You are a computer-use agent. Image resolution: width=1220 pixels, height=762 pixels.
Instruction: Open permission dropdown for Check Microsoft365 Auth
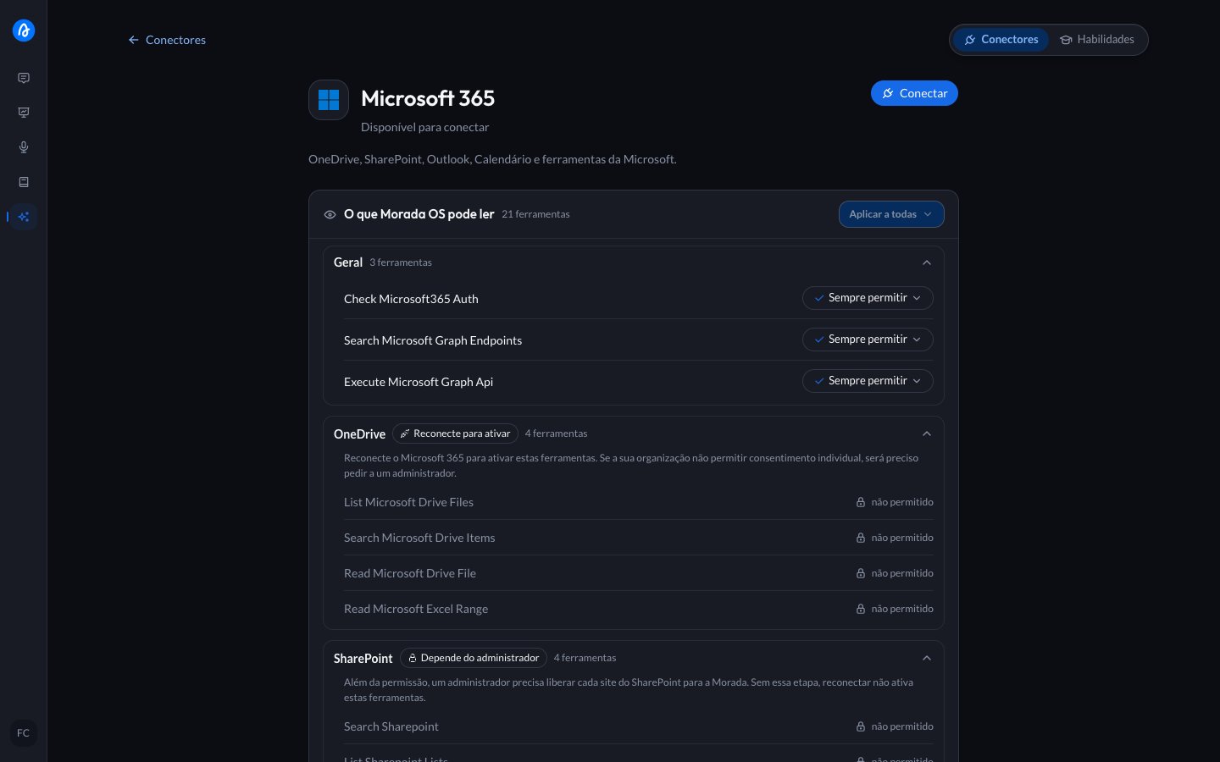pos(868,298)
